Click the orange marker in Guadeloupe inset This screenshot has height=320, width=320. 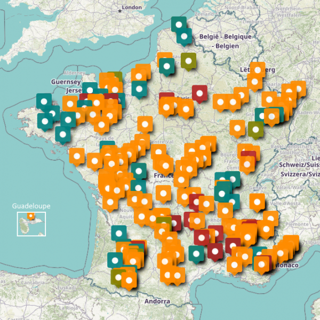(x=31, y=216)
